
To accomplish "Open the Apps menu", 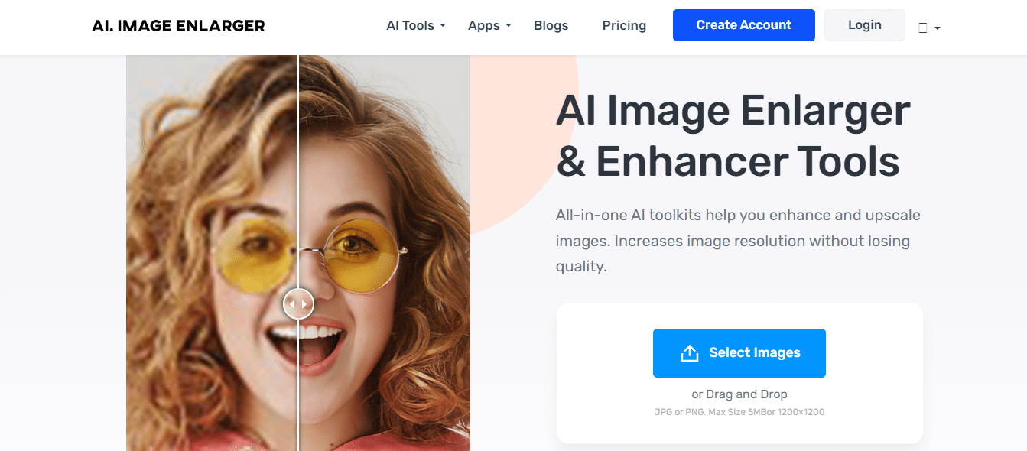I will (x=483, y=25).
